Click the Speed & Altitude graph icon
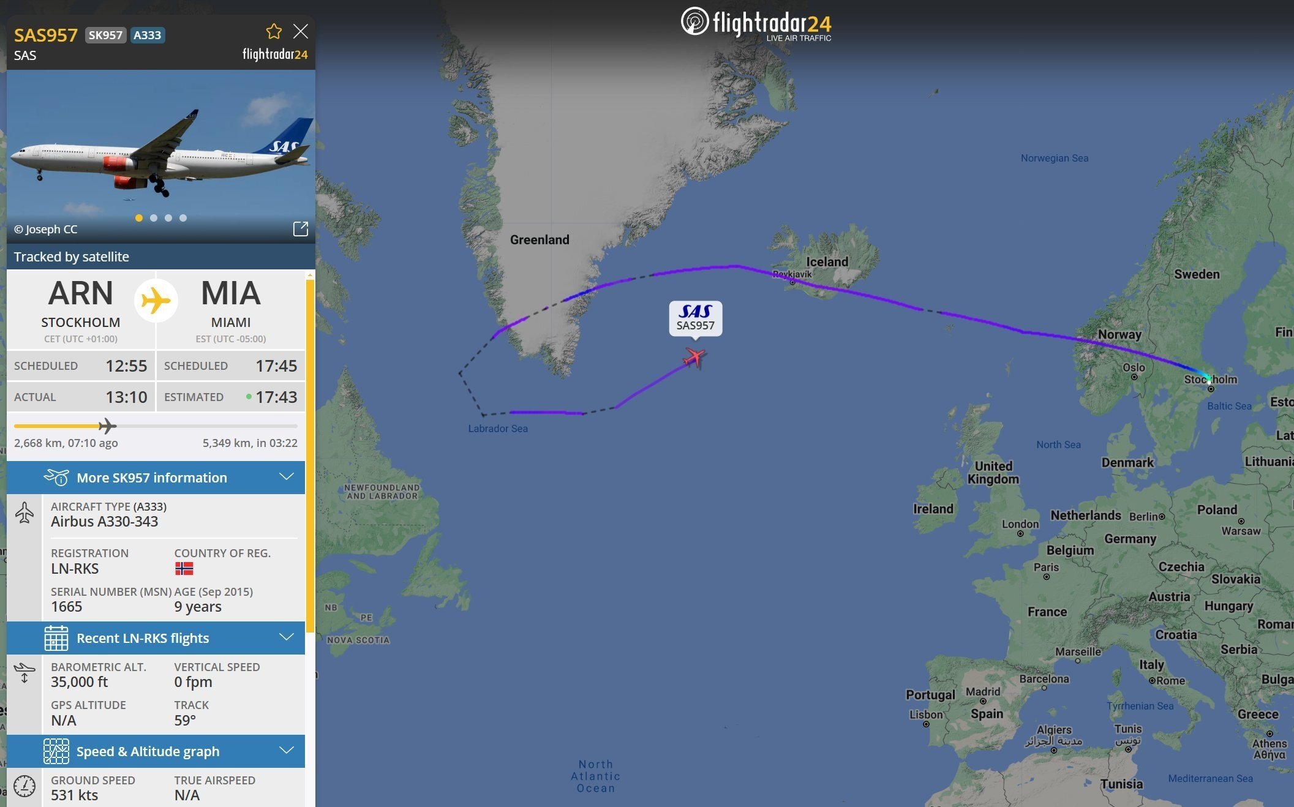The image size is (1294, 807). pyautogui.click(x=55, y=750)
